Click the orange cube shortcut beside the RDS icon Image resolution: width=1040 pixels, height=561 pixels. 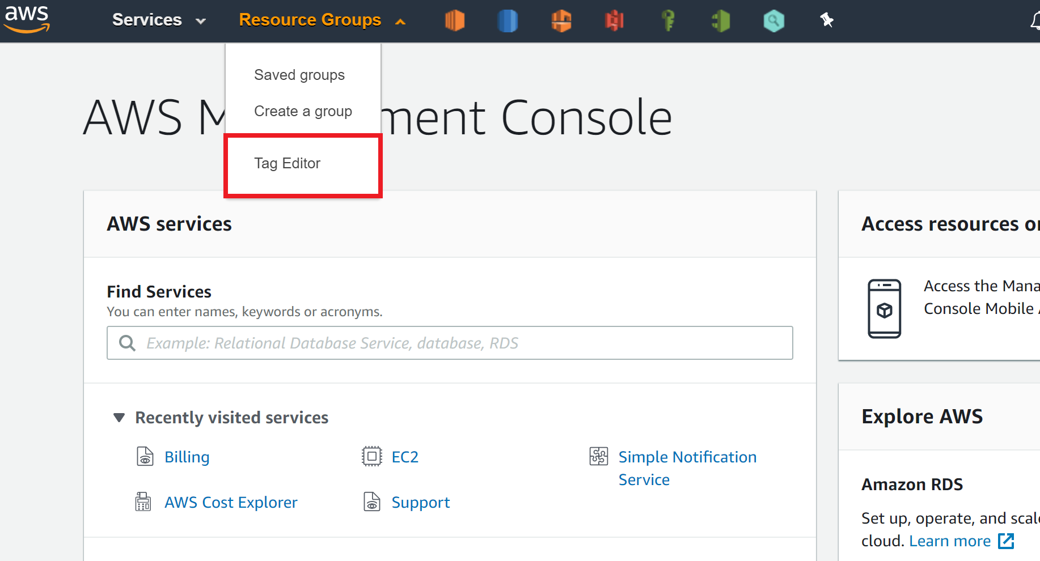point(561,21)
